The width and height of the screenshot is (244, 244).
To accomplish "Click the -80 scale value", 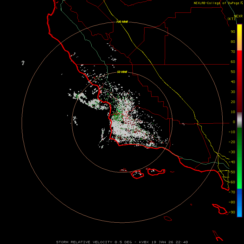I will (x=232, y=202).
